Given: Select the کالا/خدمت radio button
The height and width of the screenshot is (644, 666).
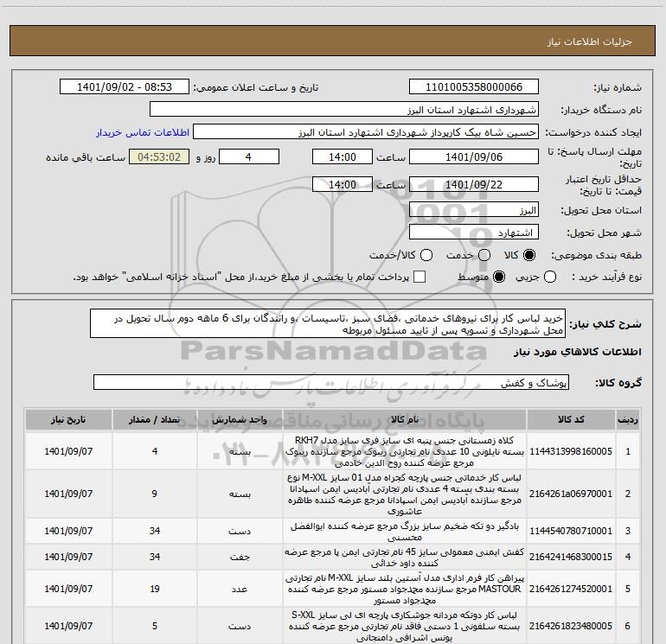Looking at the screenshot, I should click(426, 255).
